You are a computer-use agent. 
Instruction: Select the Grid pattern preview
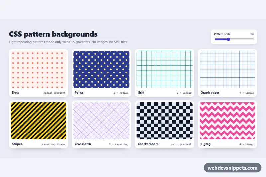[164, 69]
